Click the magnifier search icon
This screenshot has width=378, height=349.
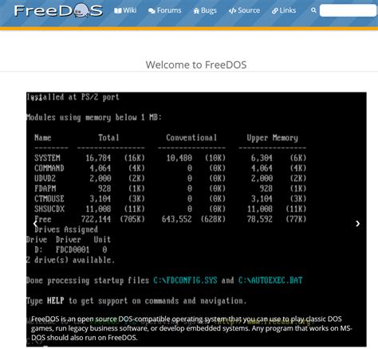pyautogui.click(x=313, y=10)
